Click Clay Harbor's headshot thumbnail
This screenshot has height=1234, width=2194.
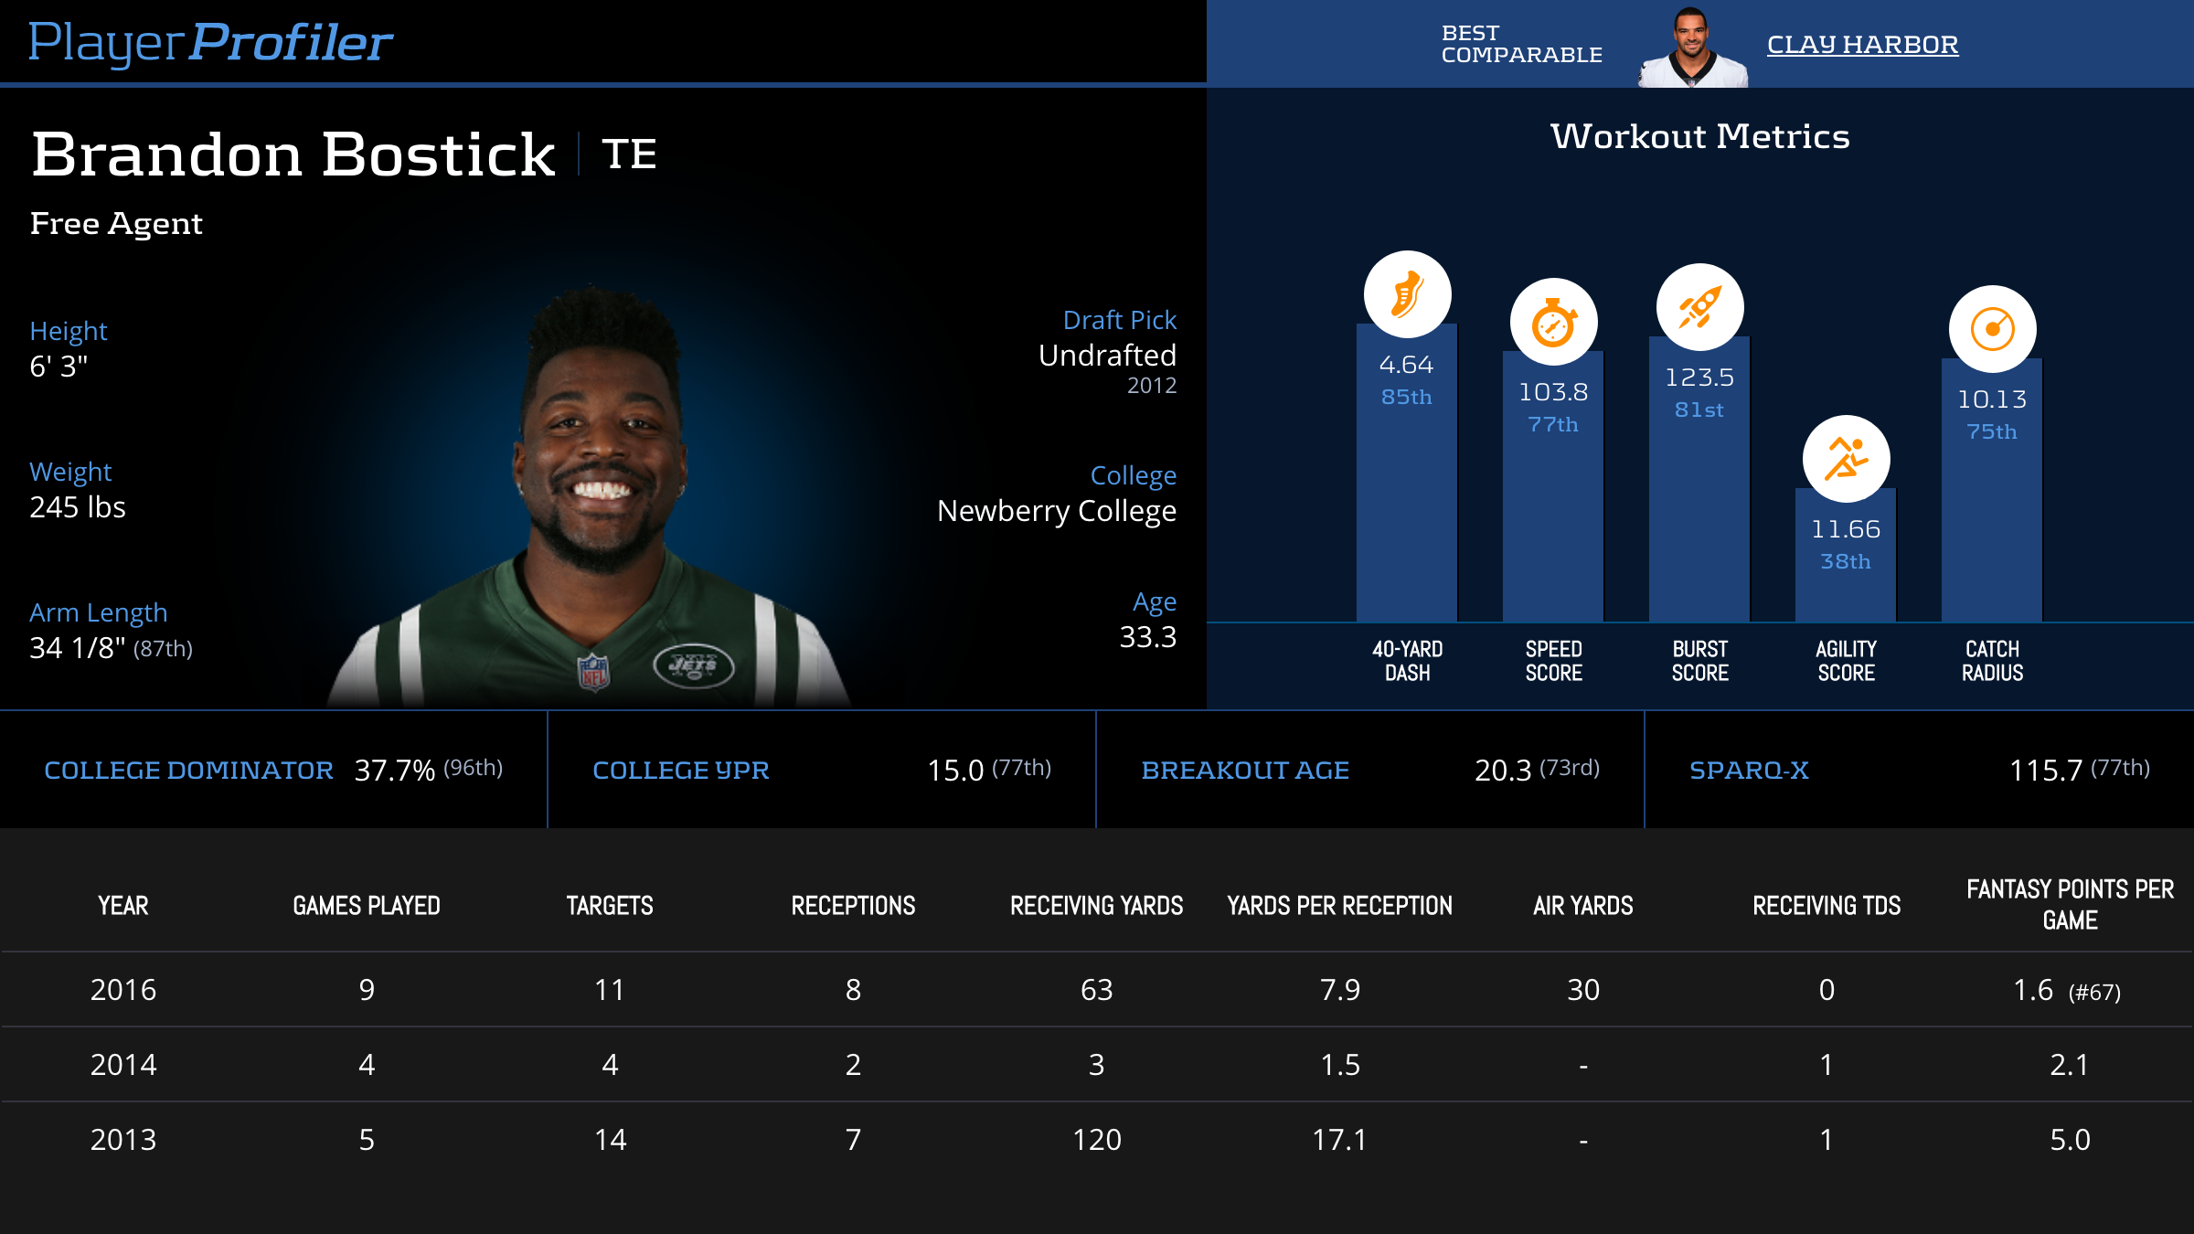1692,48
